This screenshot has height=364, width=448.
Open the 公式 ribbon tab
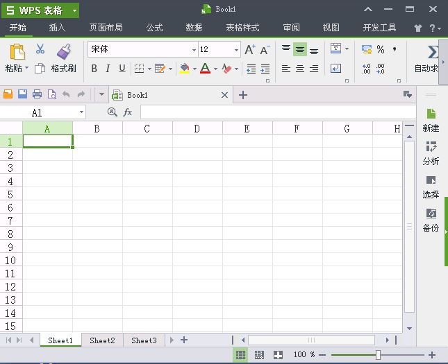coord(155,27)
